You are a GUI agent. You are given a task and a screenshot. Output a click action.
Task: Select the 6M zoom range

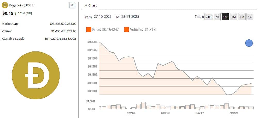tap(242, 17)
